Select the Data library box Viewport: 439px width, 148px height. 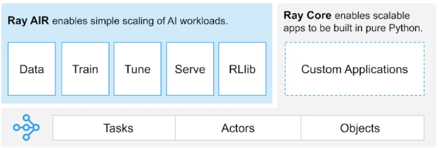(32, 69)
